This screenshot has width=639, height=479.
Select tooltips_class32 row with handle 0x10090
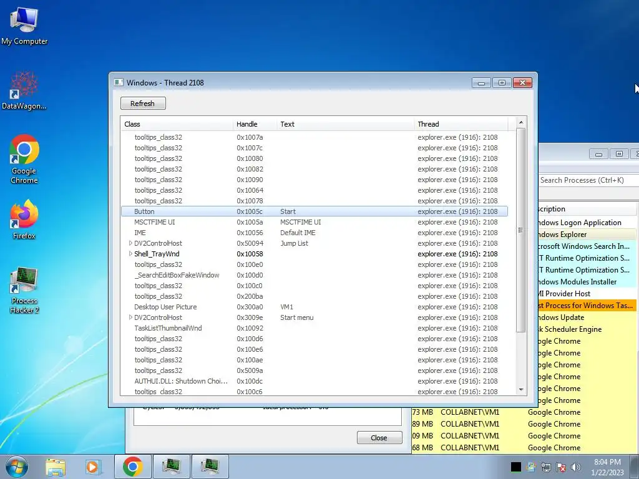tap(315, 180)
